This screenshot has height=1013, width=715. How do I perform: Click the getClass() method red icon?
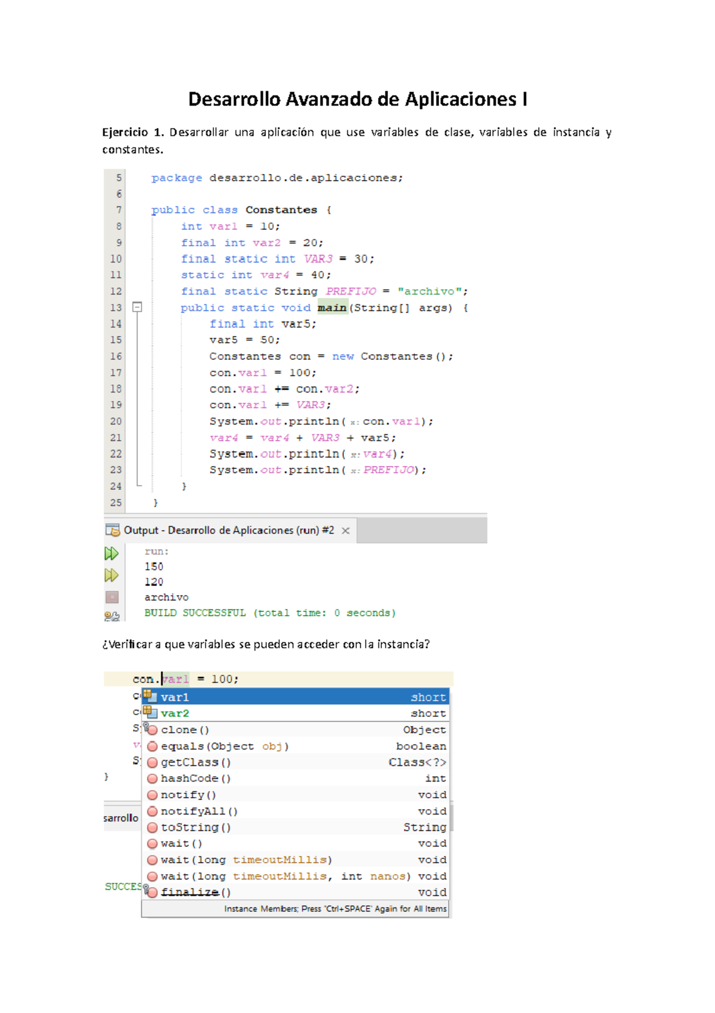point(153,762)
